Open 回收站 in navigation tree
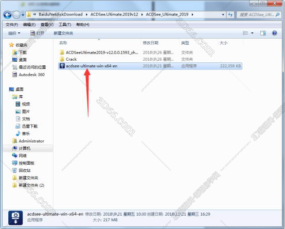Viewport: 285px width, 229px height. point(25,170)
